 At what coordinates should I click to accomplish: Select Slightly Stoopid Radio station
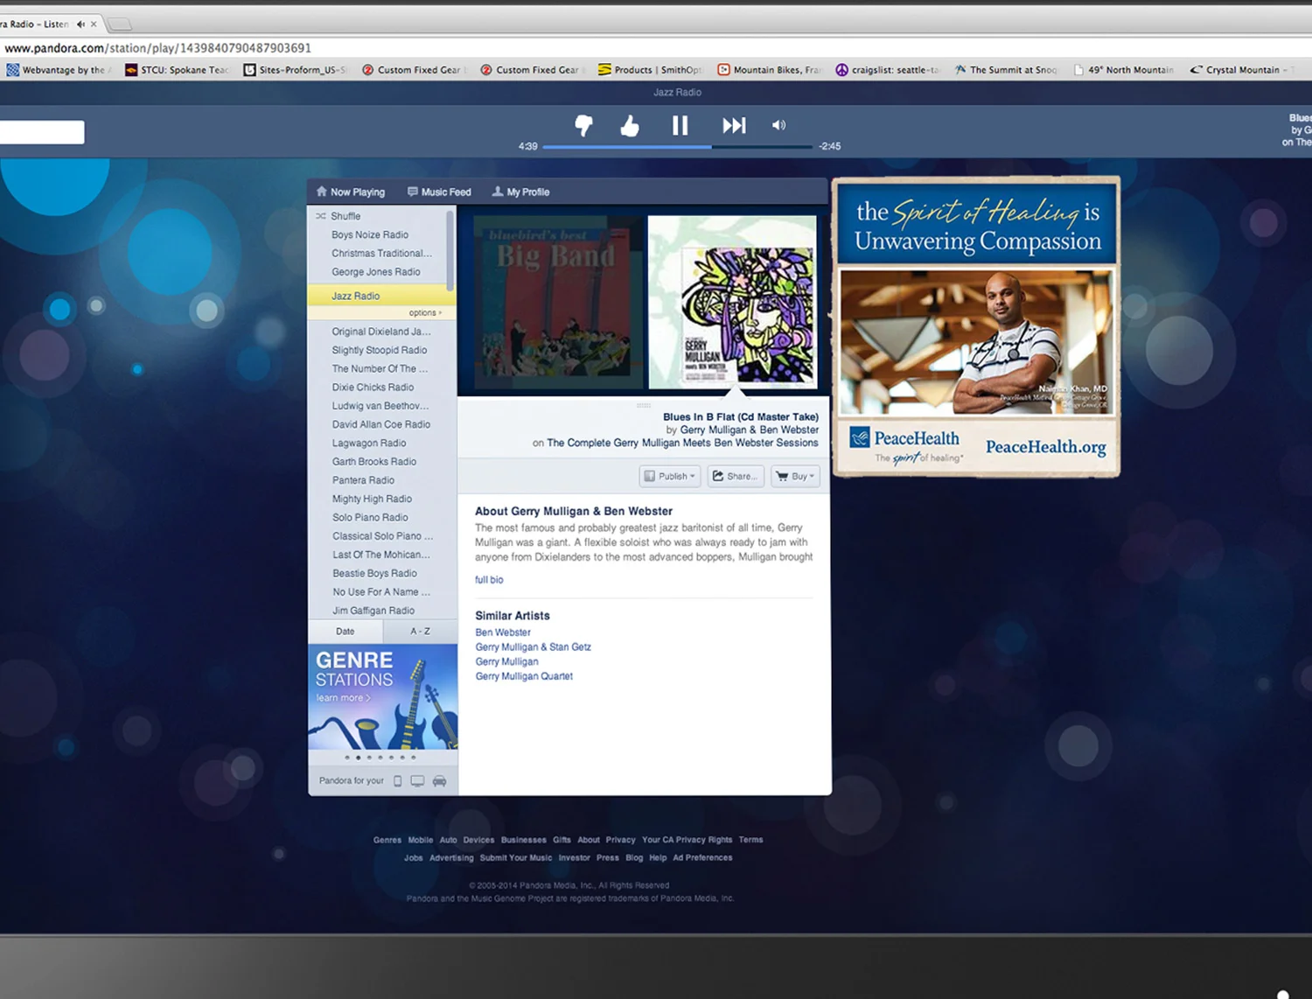(381, 350)
